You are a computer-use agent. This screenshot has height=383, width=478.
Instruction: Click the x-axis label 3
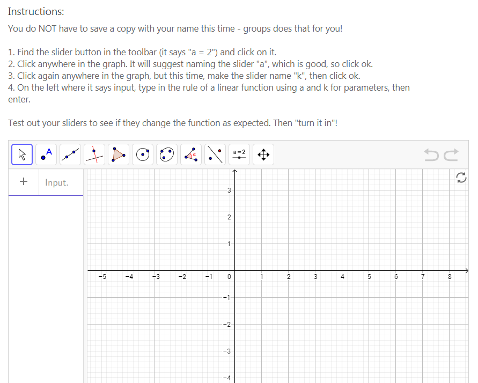click(x=315, y=277)
